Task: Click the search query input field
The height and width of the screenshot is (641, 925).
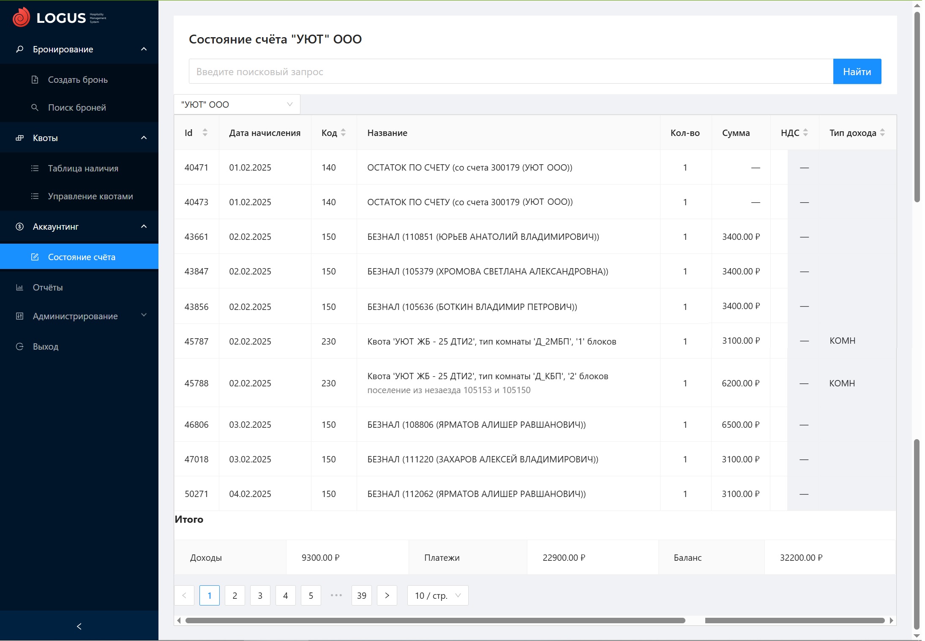Action: point(510,72)
